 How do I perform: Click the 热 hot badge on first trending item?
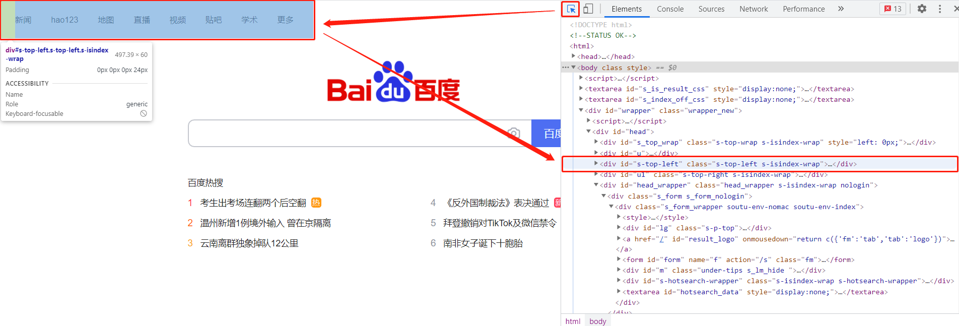(316, 203)
